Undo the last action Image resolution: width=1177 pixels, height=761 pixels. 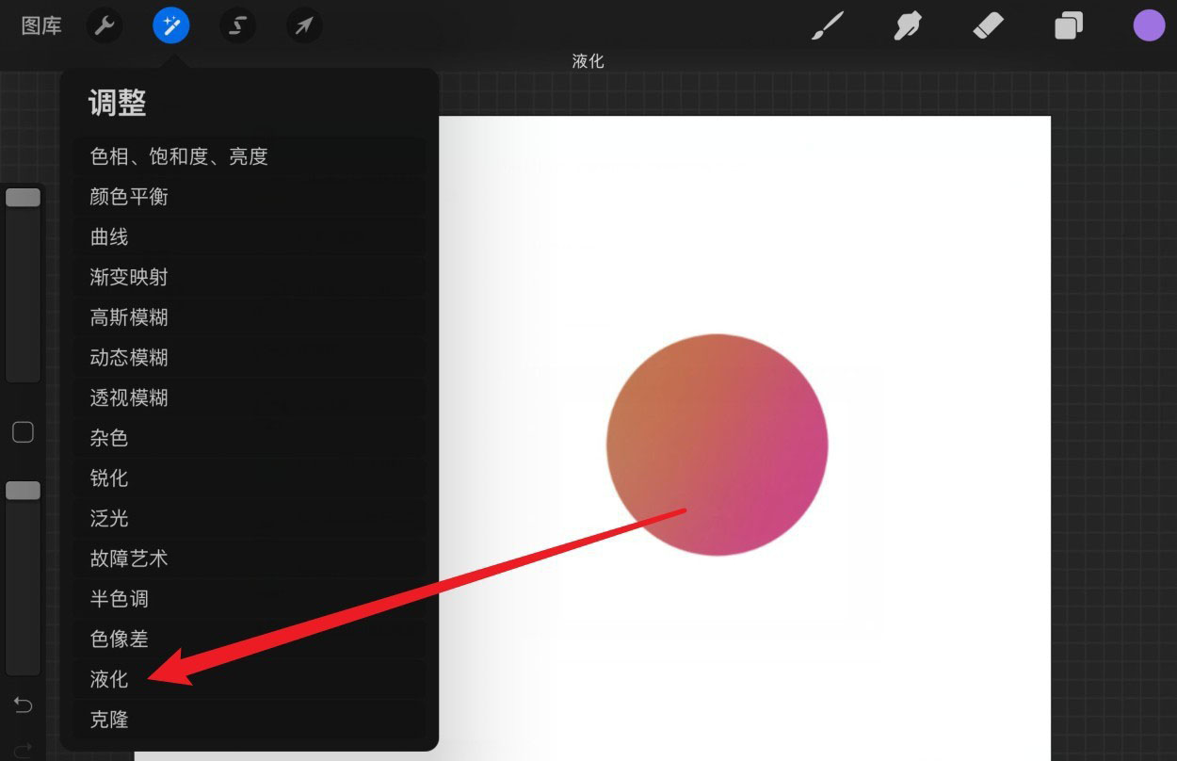(23, 704)
